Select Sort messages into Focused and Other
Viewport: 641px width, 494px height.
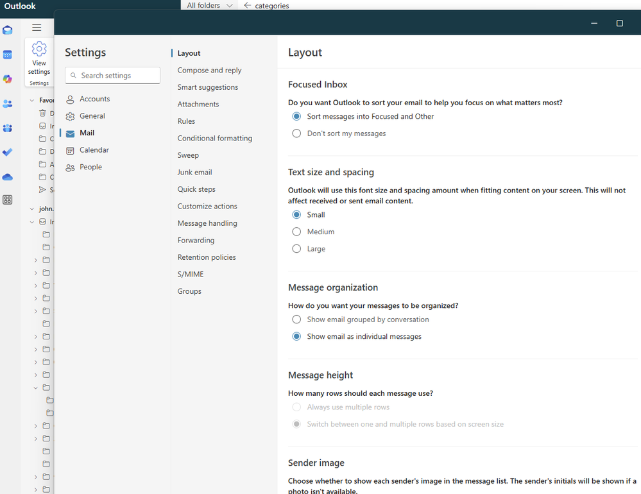tap(296, 117)
